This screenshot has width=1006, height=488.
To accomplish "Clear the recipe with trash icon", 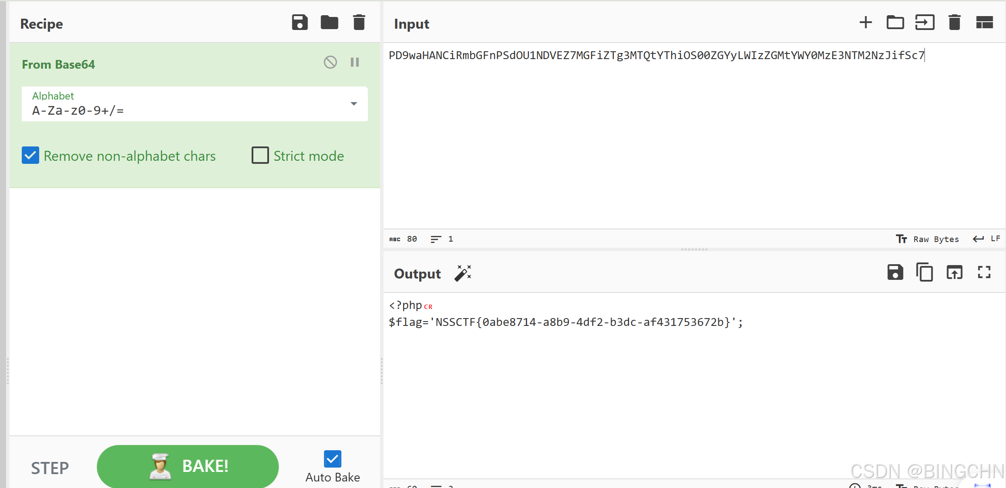I will [359, 23].
